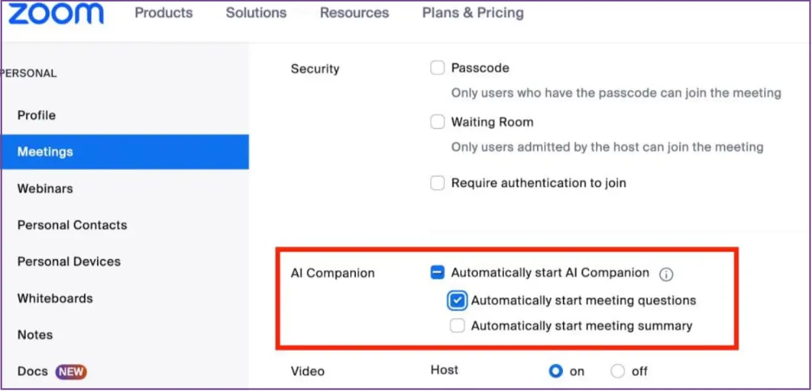Open the Solutions menu
This screenshot has height=391, width=812.
[256, 12]
